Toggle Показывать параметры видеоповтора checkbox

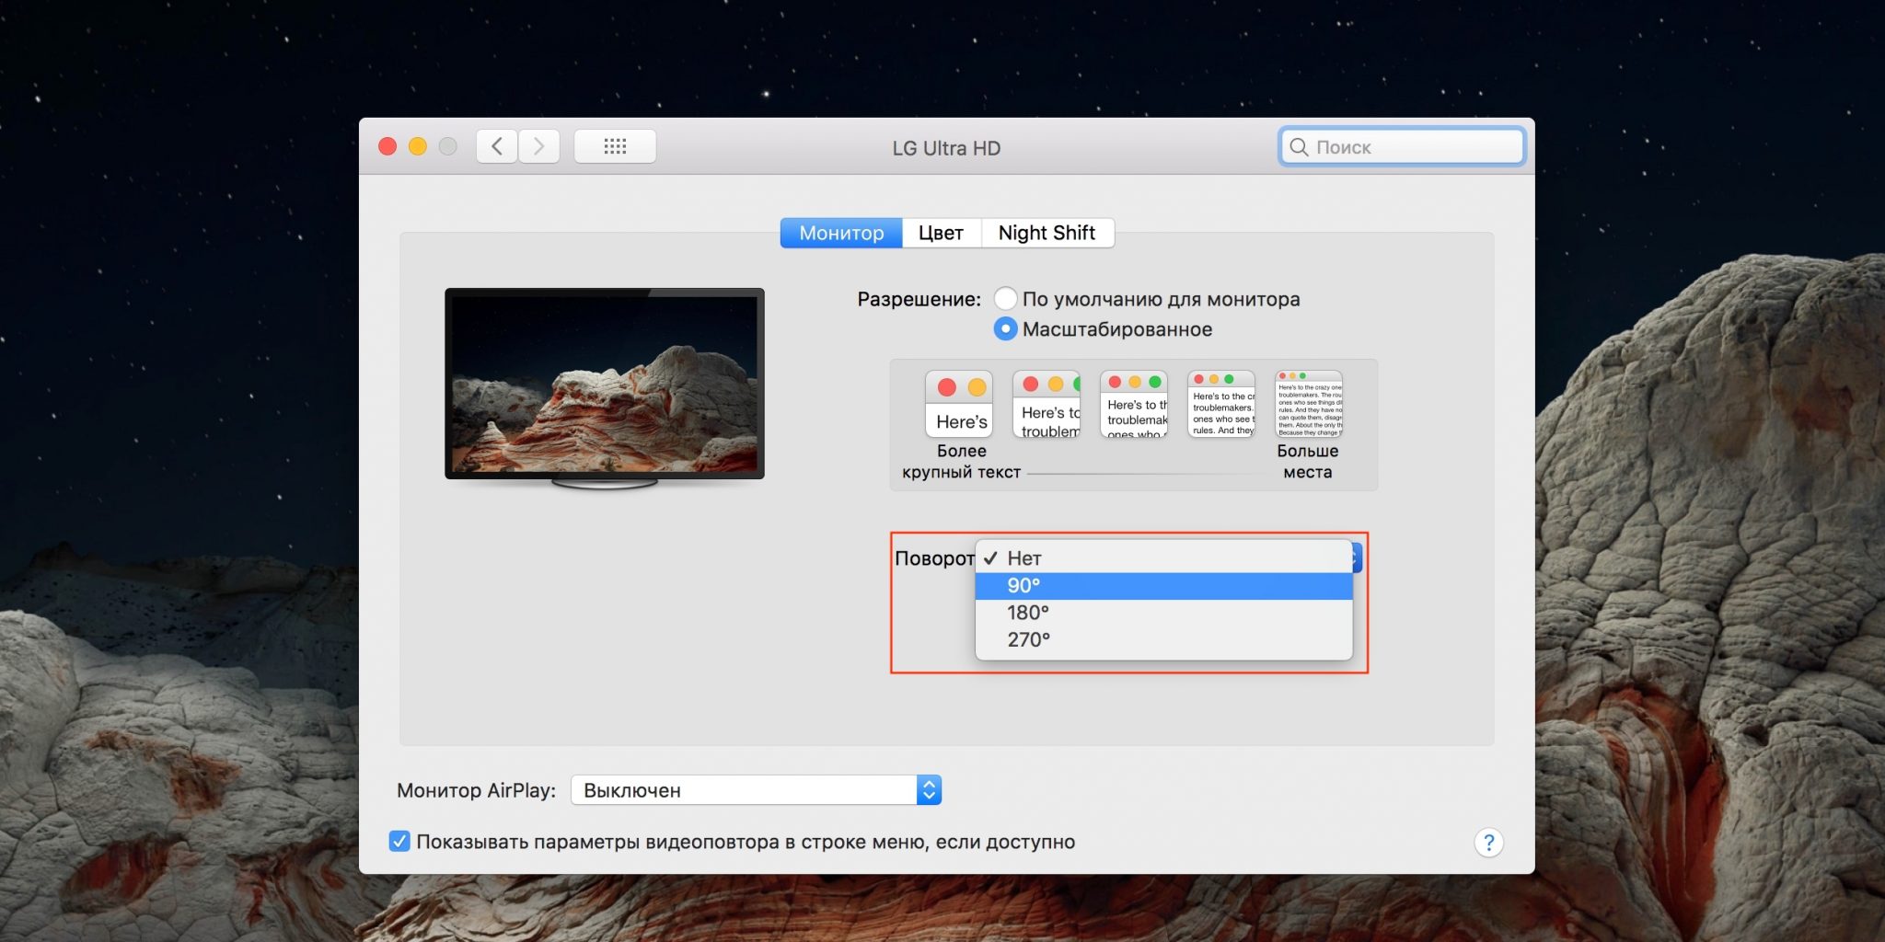click(x=399, y=841)
